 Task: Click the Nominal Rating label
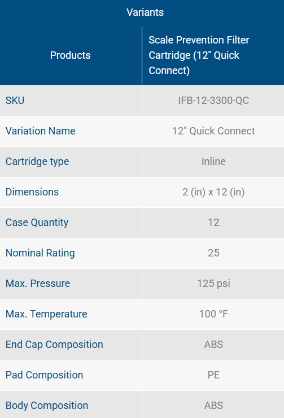pyautogui.click(x=40, y=253)
